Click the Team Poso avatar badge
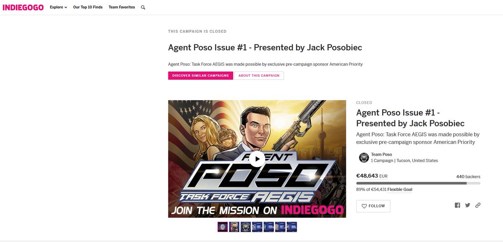Image resolution: width=503 pixels, height=242 pixels. (364, 157)
